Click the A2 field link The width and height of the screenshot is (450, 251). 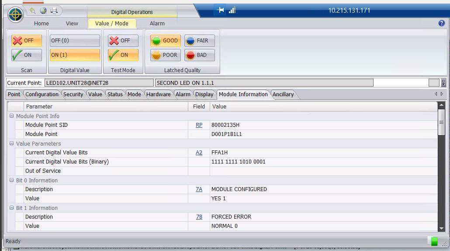coord(199,153)
